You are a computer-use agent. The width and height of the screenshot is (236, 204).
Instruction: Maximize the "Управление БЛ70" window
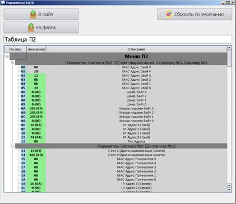coord(227,3)
